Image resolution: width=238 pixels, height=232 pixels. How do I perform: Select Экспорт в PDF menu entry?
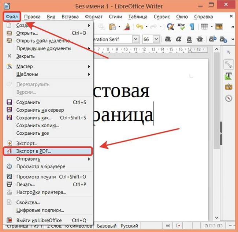click(48, 151)
